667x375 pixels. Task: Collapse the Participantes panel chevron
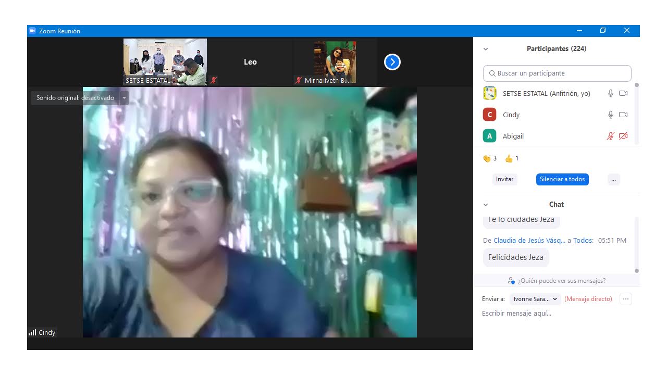point(486,49)
